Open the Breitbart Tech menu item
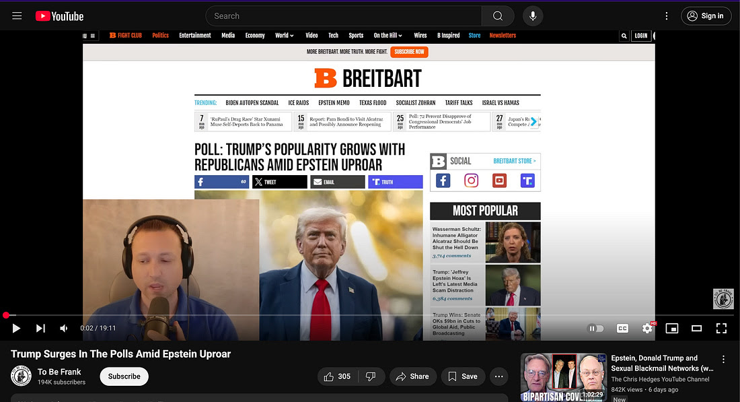This screenshot has width=740, height=402. pyautogui.click(x=333, y=36)
